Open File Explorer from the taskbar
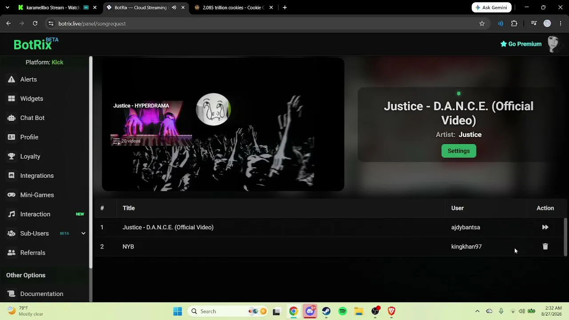The width and height of the screenshot is (569, 320). 359,311
